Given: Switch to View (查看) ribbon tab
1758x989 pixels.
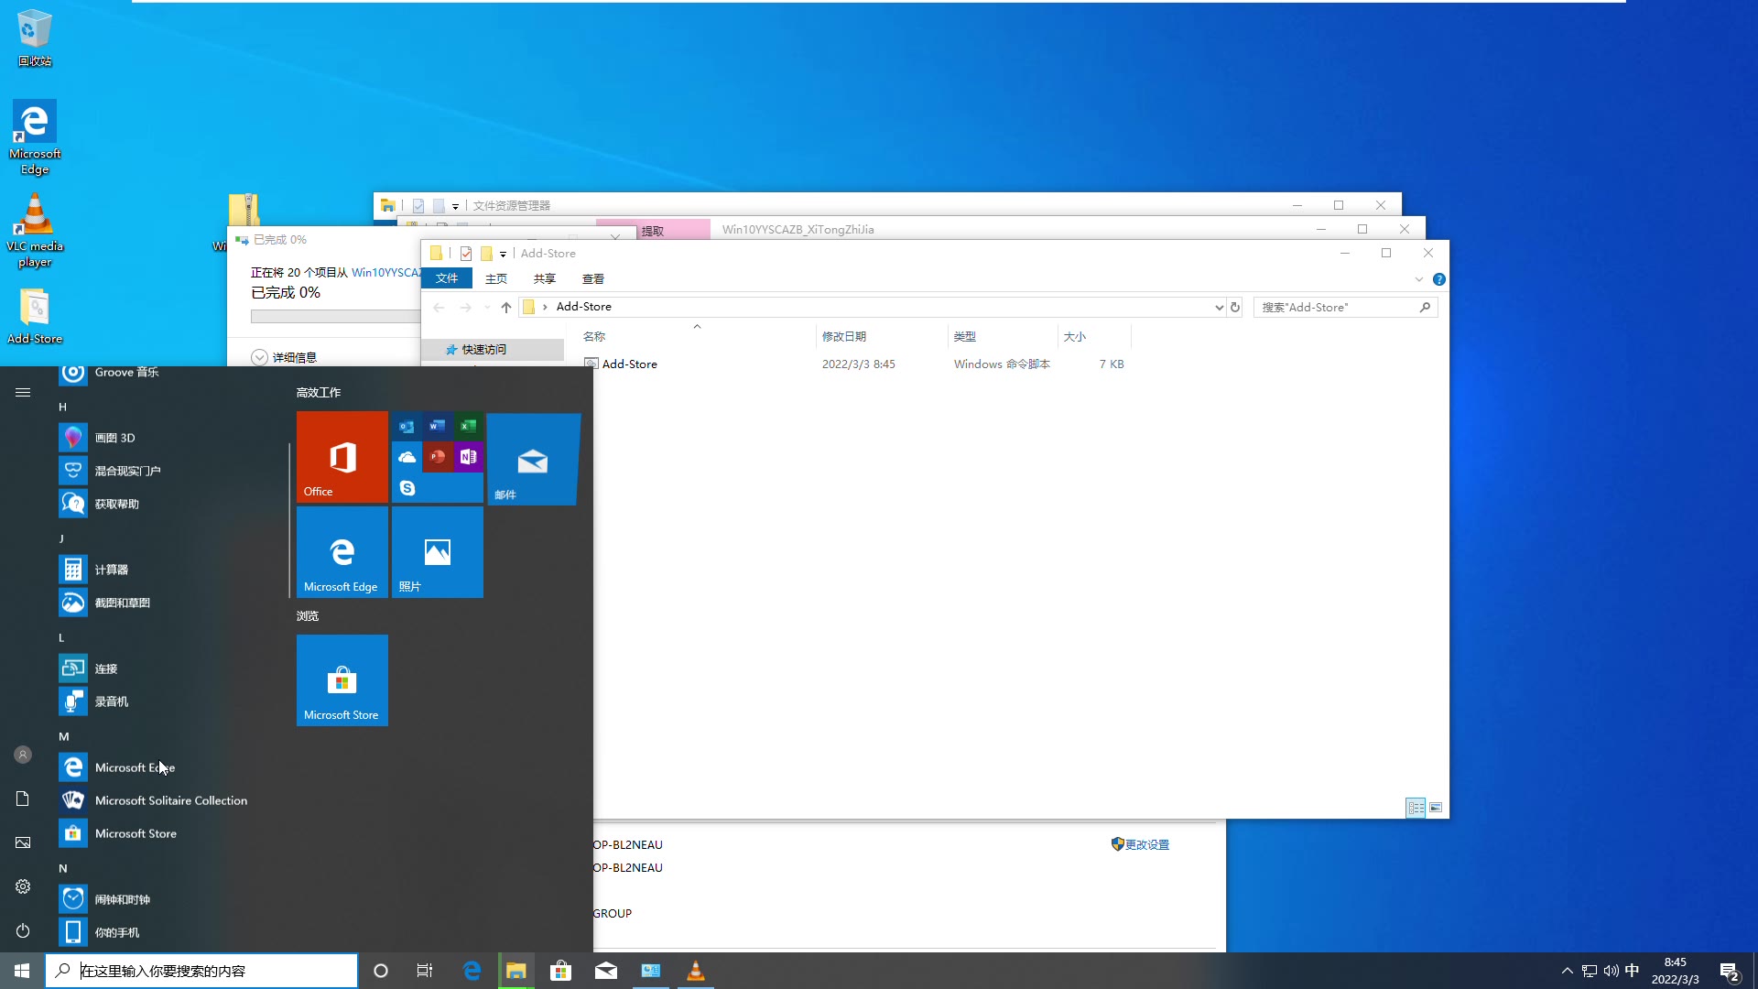Looking at the screenshot, I should tap(593, 278).
